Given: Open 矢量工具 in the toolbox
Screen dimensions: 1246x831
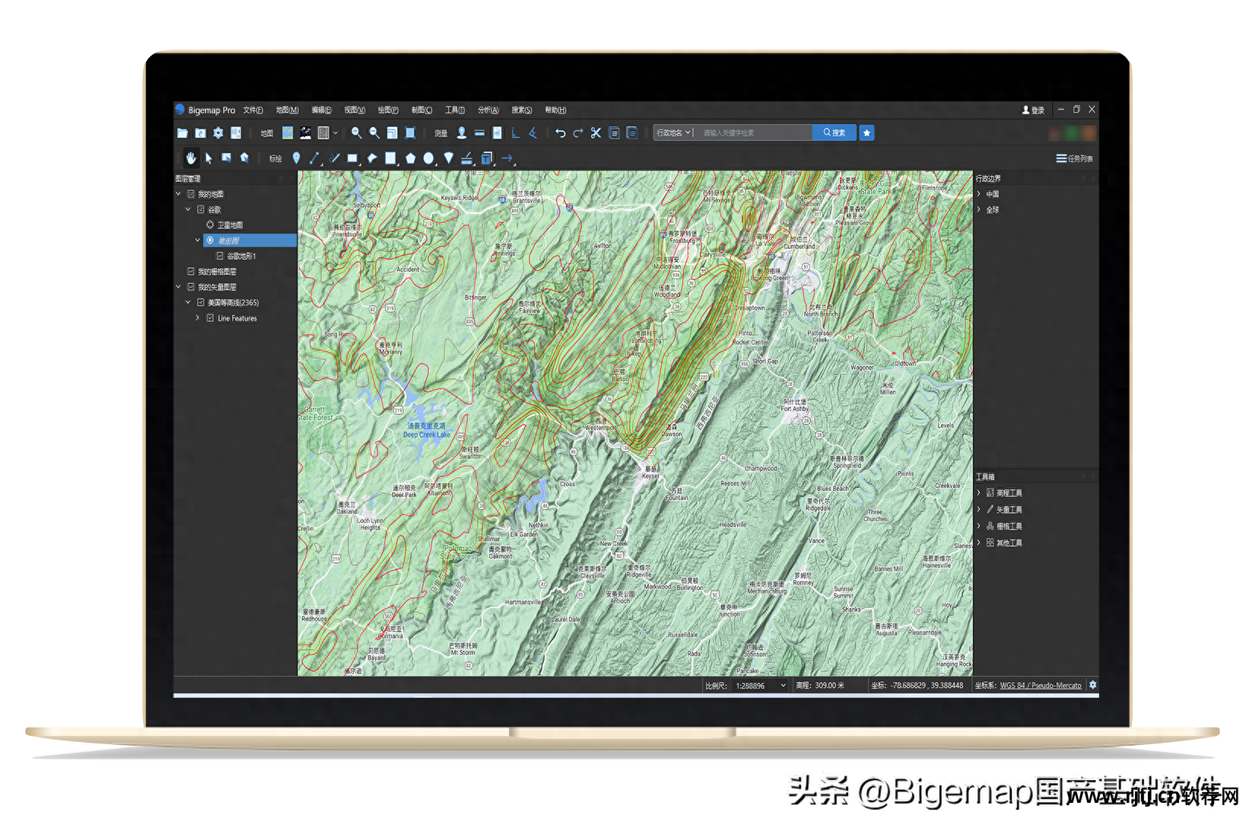Looking at the screenshot, I should [x=1009, y=510].
